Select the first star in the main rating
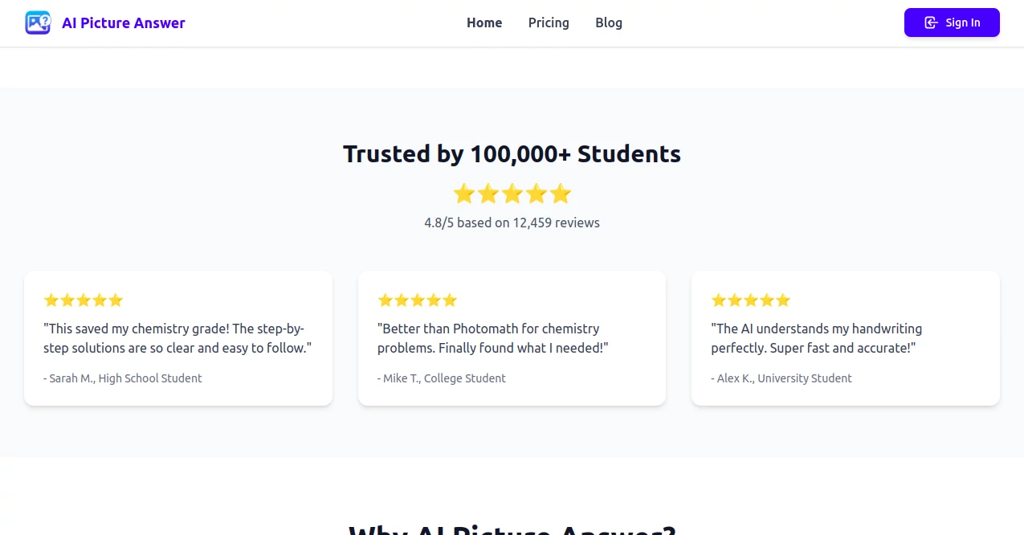The height and width of the screenshot is (535, 1024). [464, 194]
